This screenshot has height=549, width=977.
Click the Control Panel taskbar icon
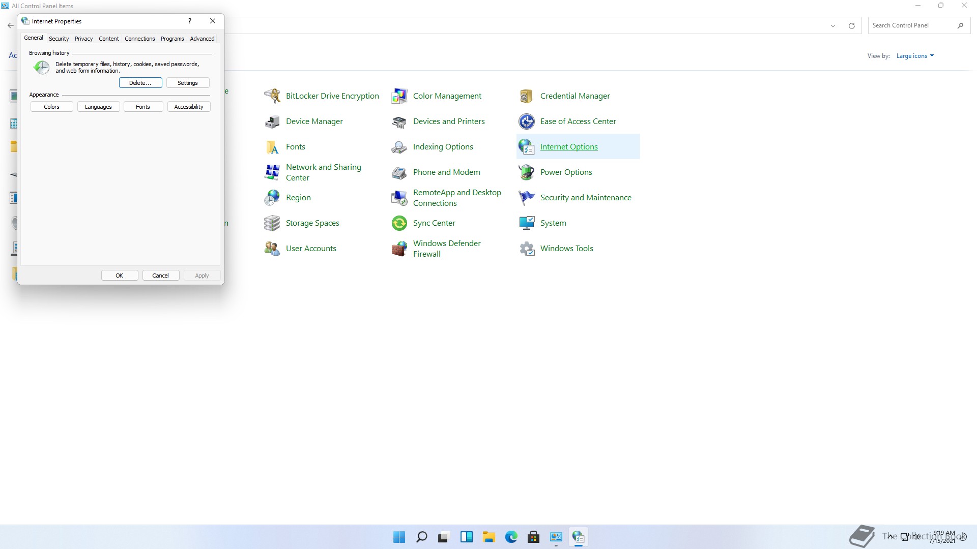[556, 537]
